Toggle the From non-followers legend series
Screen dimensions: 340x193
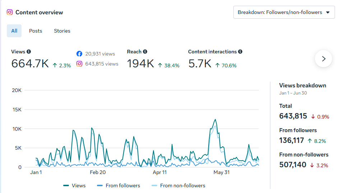pyautogui.click(x=178, y=185)
